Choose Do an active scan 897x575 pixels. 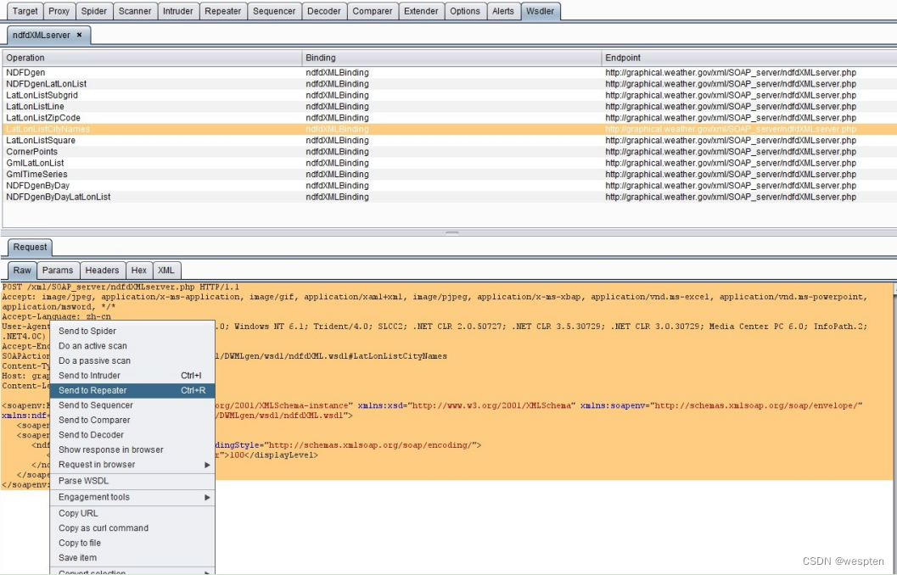point(93,346)
